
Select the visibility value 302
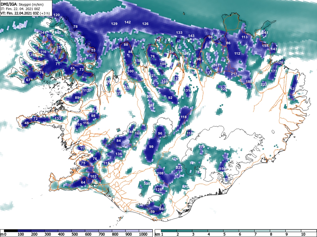(x=150, y=96)
